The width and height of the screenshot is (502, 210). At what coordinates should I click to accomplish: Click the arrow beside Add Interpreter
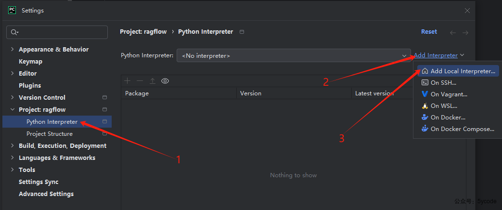coord(462,55)
